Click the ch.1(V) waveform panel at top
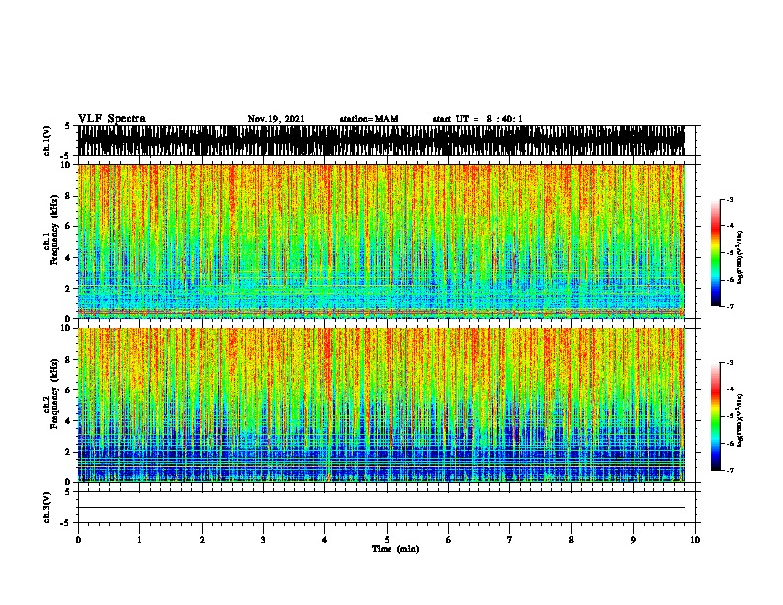The image size is (783, 605). click(389, 140)
